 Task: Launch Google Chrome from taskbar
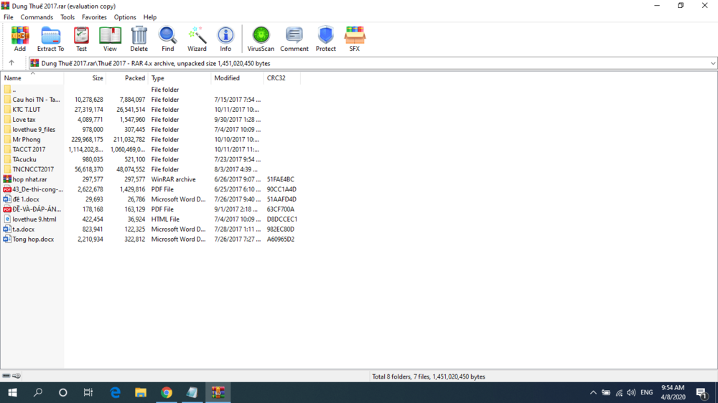tap(167, 392)
